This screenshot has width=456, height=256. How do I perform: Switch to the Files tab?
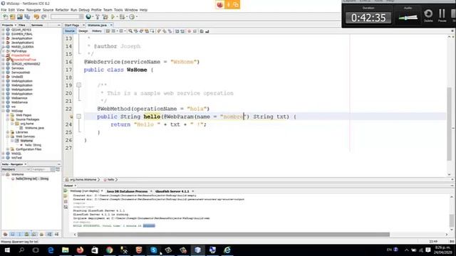coord(22,26)
